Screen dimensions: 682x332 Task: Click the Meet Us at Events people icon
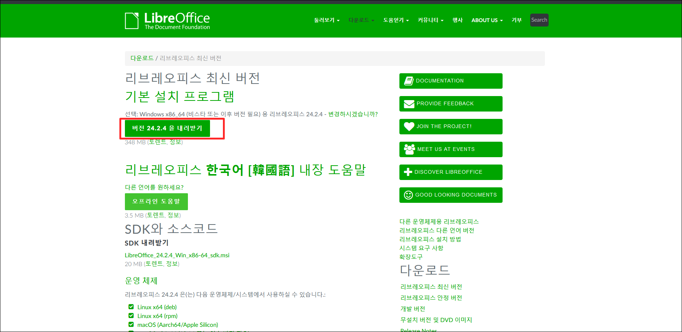point(409,149)
